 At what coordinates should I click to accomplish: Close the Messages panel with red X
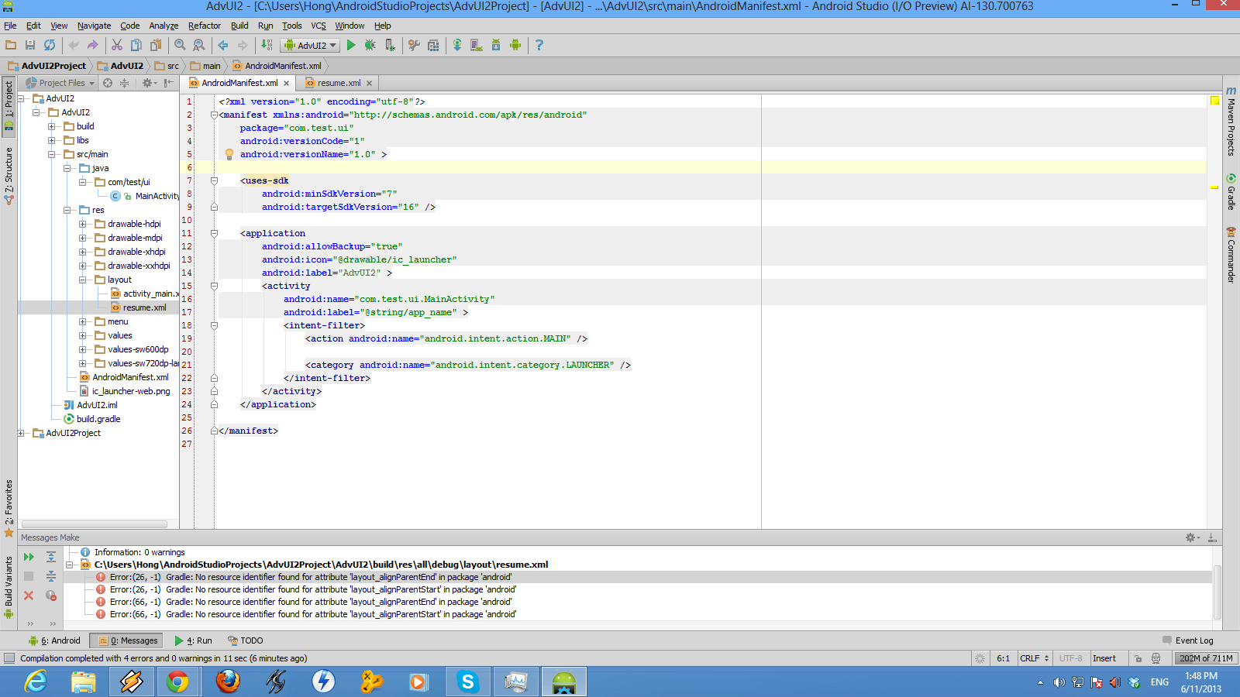[x=29, y=596]
